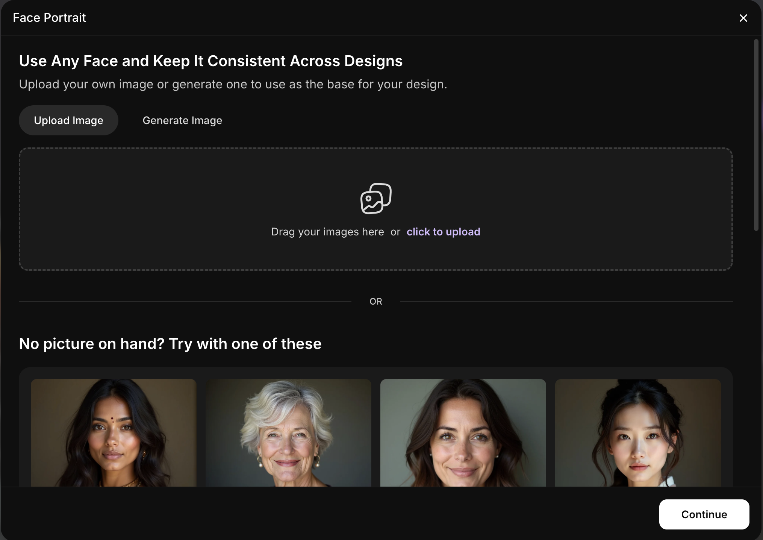Switch to the Generate Image tab
Image resolution: width=763 pixels, height=540 pixels.
tap(182, 120)
